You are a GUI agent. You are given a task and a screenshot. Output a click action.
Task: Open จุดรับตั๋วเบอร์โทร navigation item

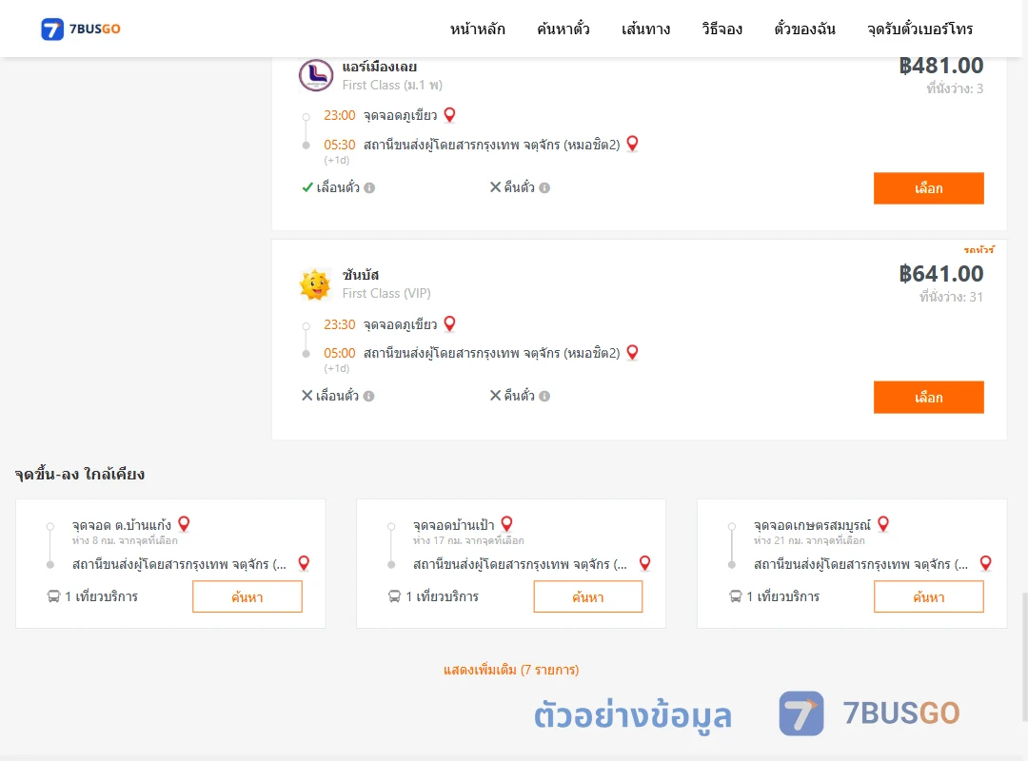coord(919,29)
